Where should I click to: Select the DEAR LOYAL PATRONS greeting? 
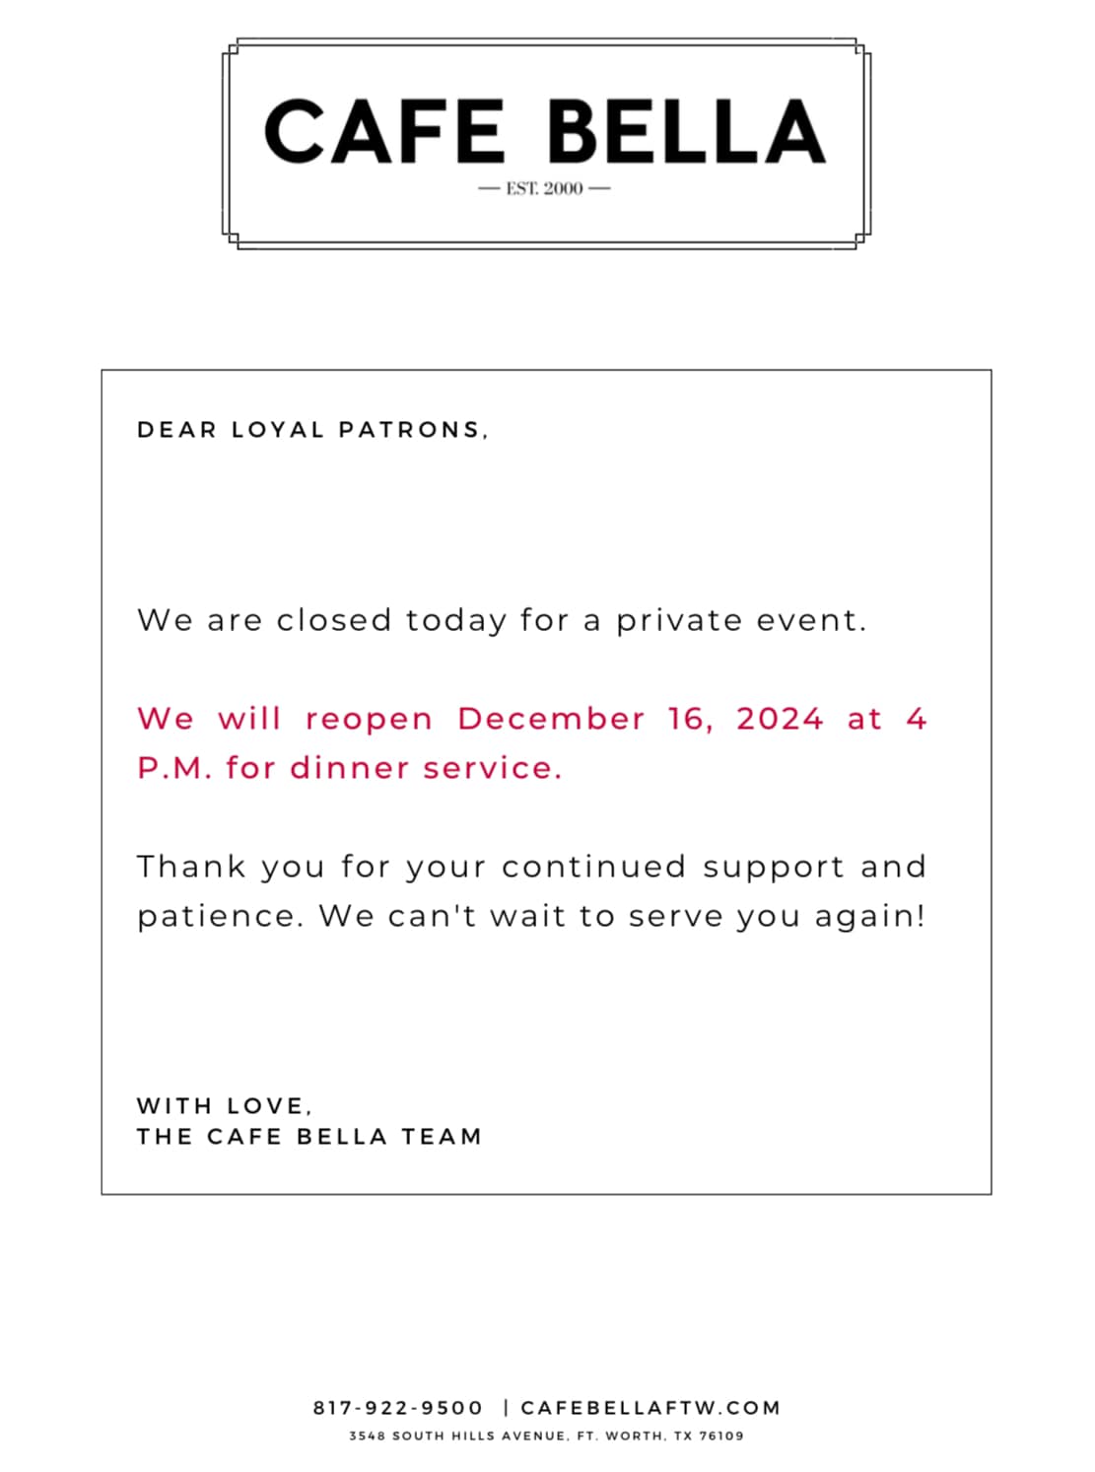tap(312, 430)
